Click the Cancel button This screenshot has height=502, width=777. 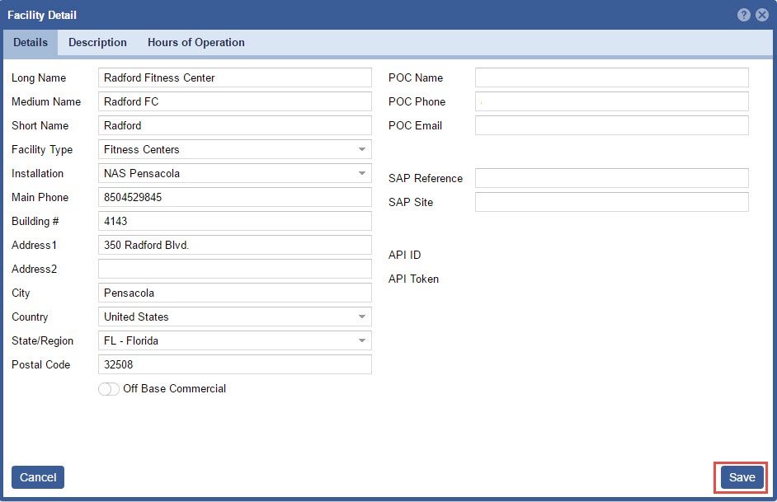38,477
